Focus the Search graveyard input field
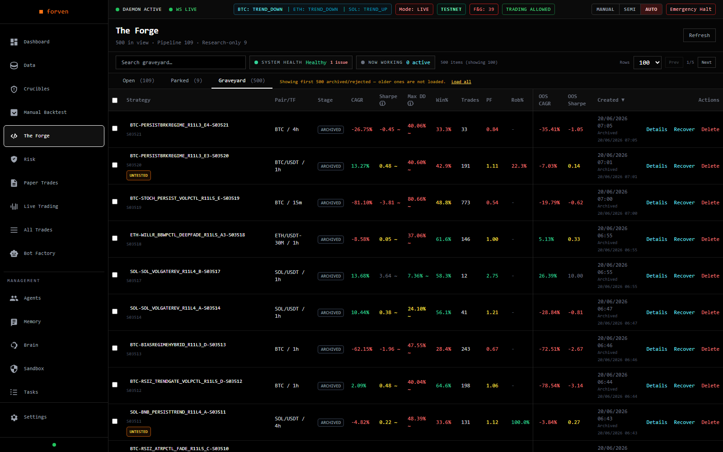 pyautogui.click(x=181, y=62)
